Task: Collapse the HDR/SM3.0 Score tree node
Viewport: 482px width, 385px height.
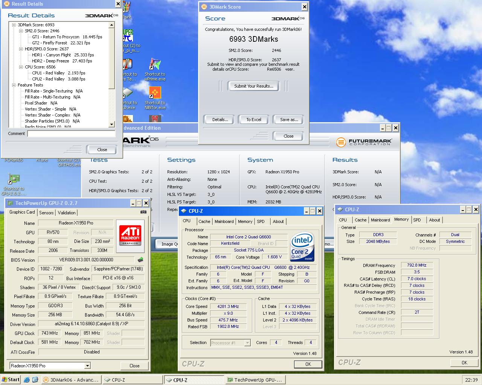Action: [x=21, y=49]
